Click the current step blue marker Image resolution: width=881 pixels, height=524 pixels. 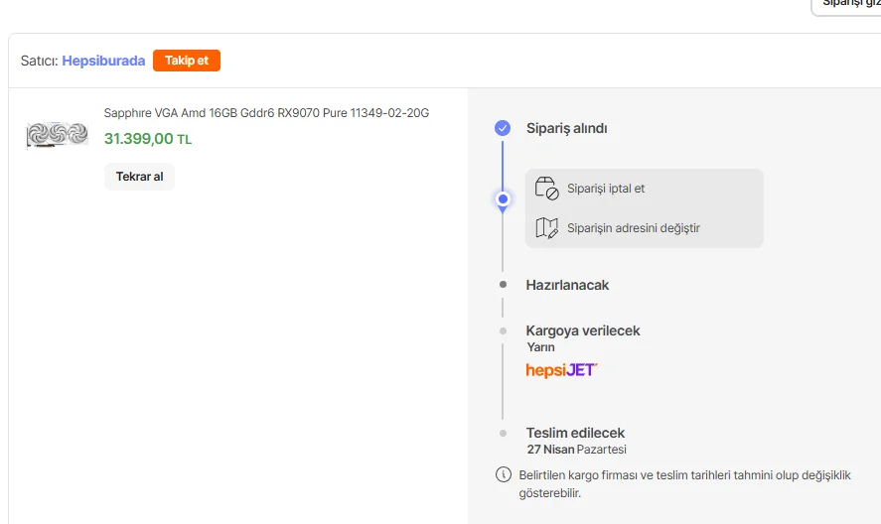click(503, 198)
